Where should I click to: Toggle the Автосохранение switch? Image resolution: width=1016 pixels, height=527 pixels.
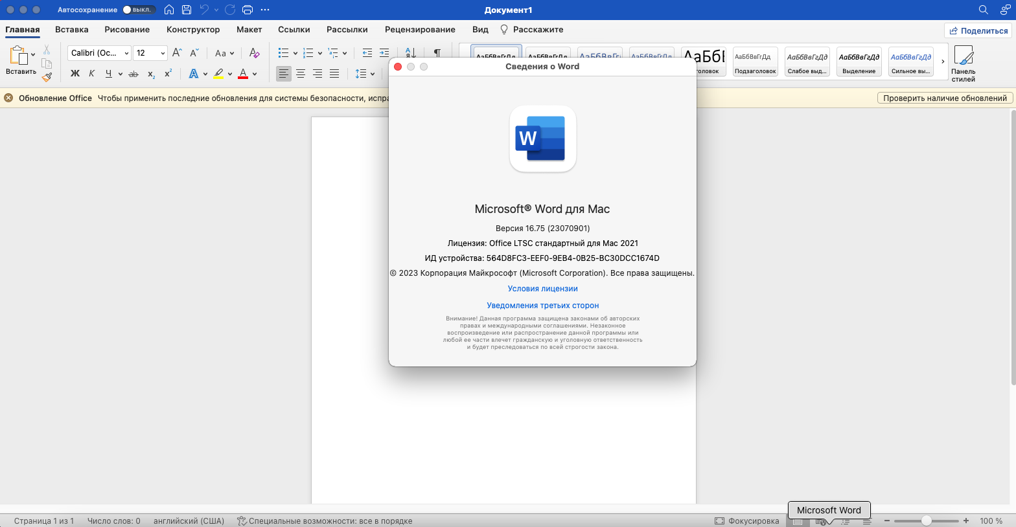(x=139, y=10)
